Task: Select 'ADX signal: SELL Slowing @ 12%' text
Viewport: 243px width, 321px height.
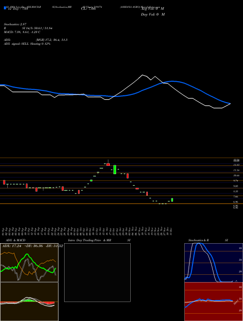Action: (x=27, y=44)
